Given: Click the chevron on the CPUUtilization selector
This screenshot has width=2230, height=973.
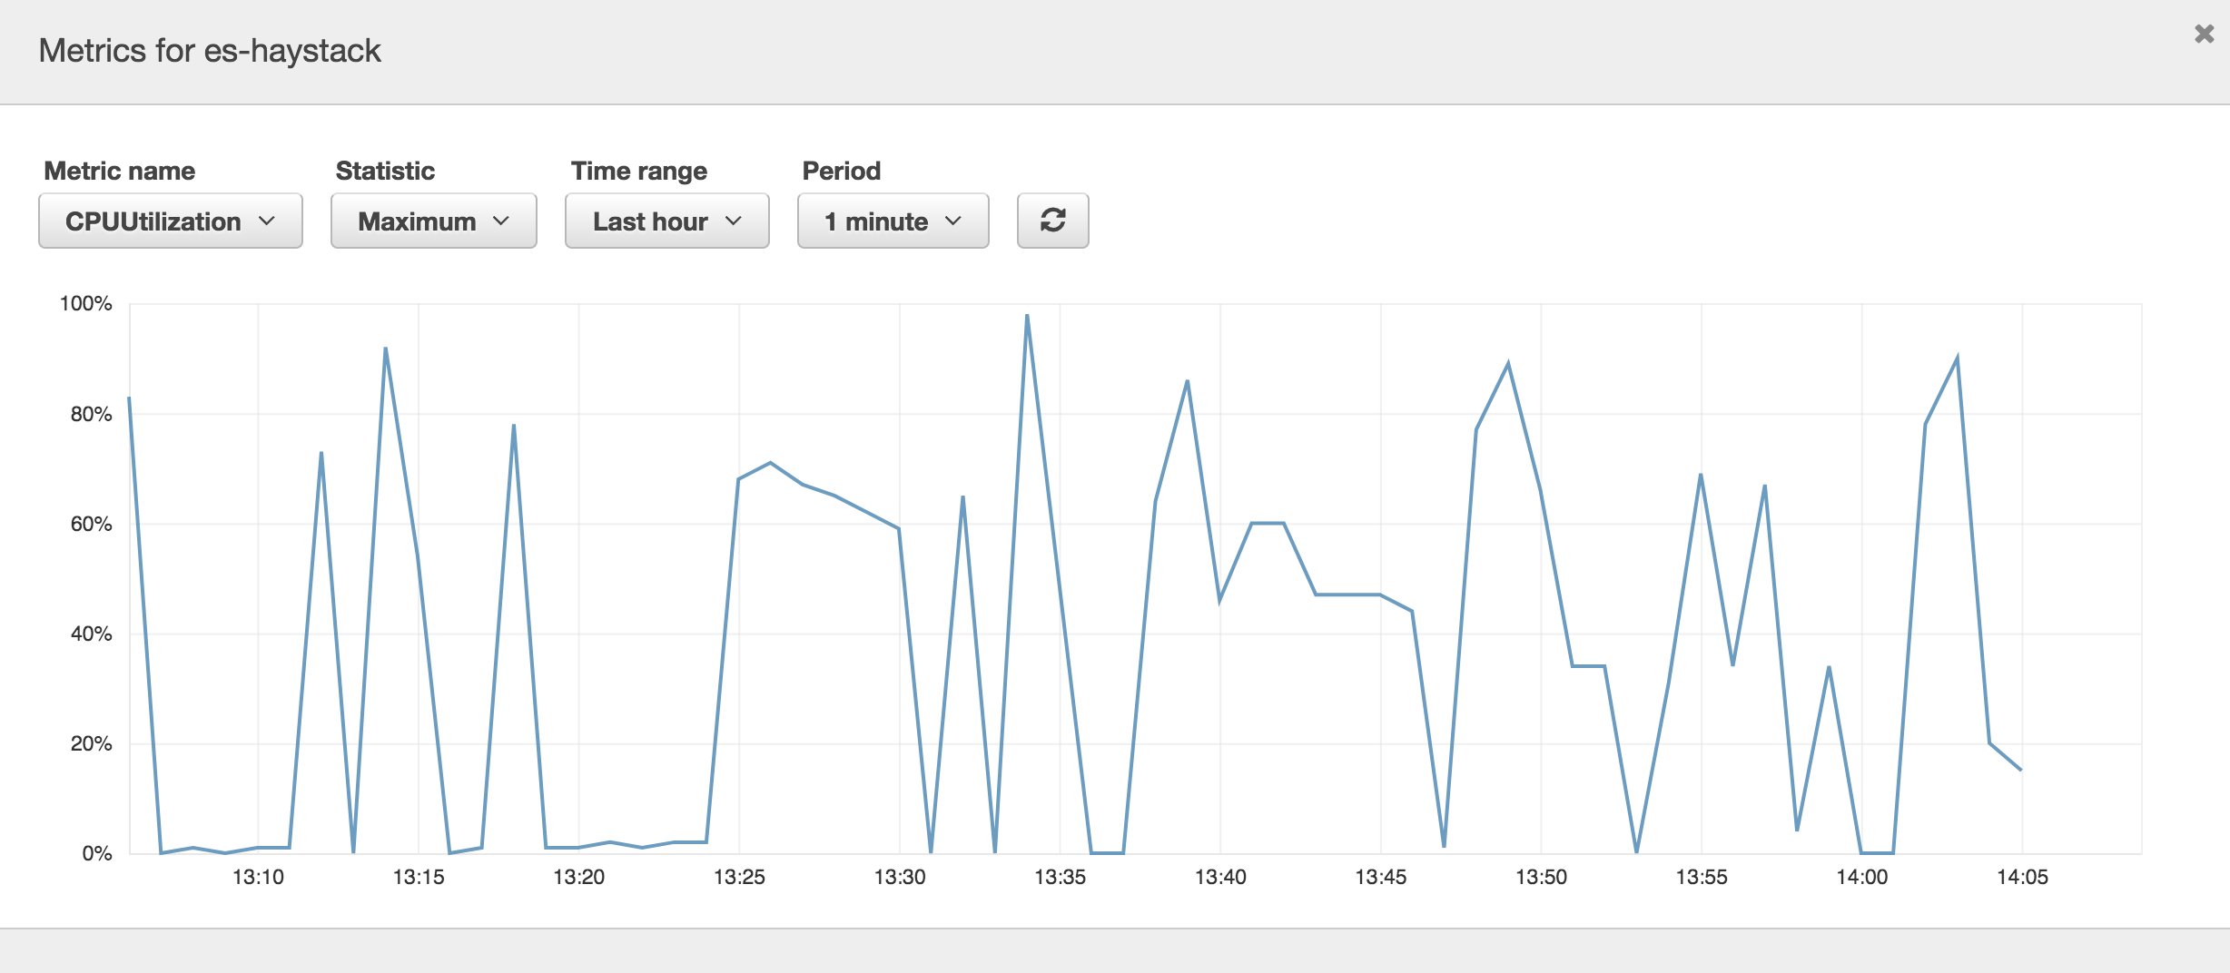Looking at the screenshot, I should (268, 221).
